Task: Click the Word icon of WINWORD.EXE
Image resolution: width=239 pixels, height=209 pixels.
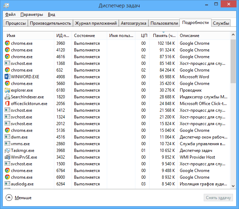Action: (7, 76)
